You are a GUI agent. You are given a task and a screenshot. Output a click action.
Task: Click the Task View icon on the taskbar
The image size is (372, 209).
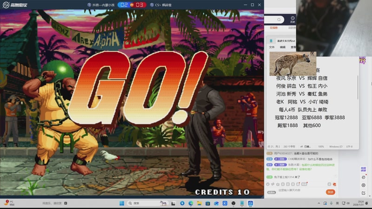(x=173, y=203)
